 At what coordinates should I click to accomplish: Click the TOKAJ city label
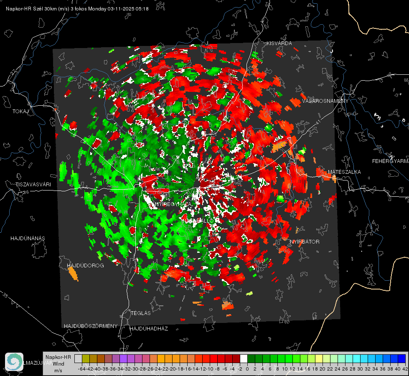pyautogui.click(x=20, y=112)
